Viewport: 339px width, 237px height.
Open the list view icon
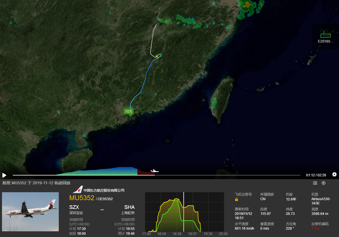tap(315, 183)
